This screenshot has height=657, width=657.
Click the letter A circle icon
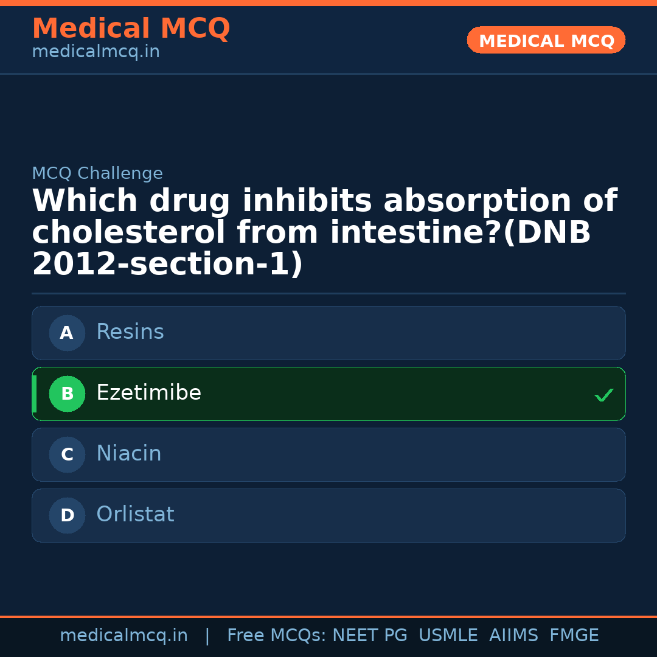[67, 333]
